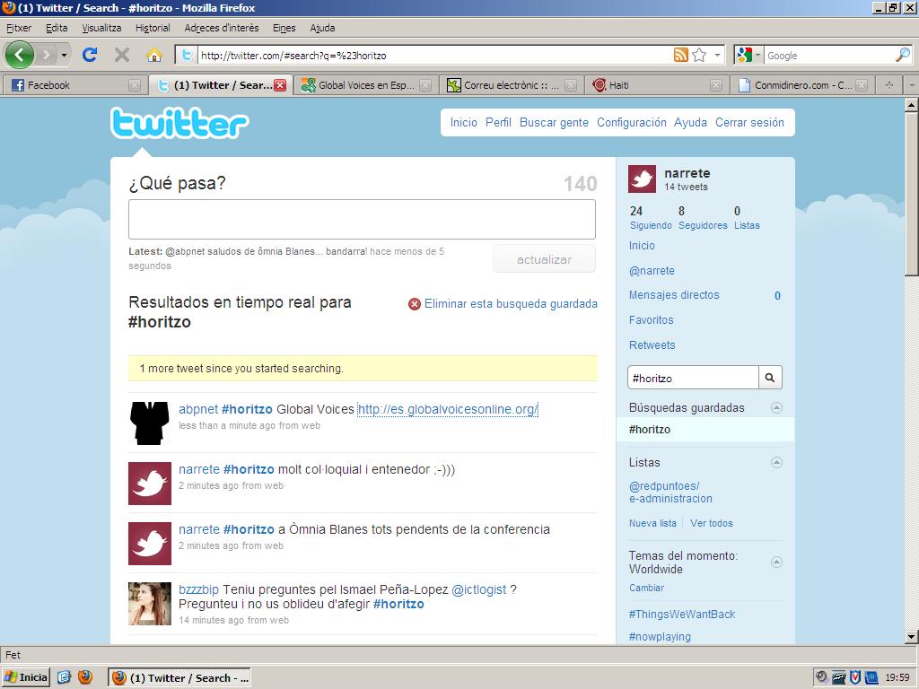This screenshot has height=689, width=919.
Task: Click Nueva lista link
Action: point(652,523)
